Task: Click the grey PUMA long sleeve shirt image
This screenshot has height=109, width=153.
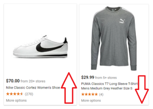Action: [114, 38]
